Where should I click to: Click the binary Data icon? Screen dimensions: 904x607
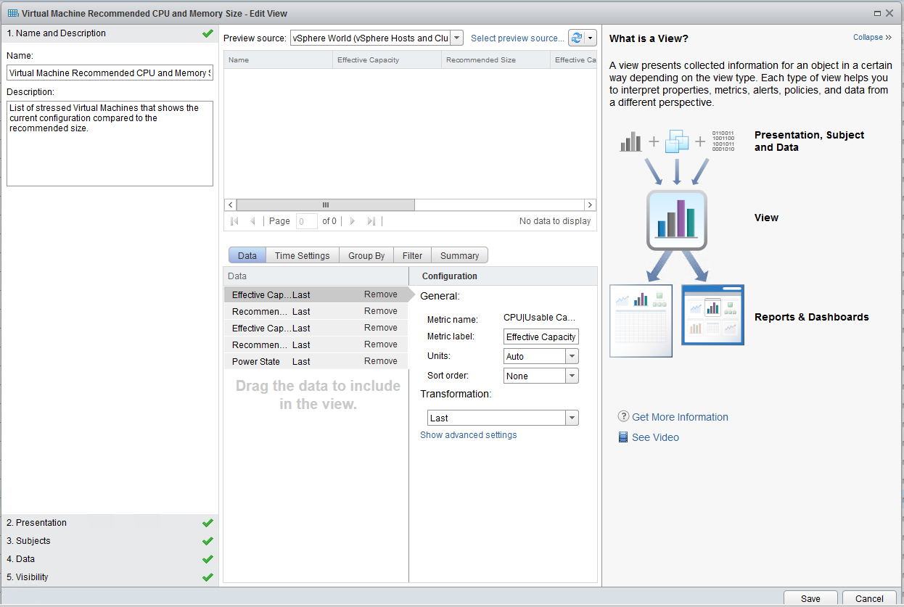723,141
